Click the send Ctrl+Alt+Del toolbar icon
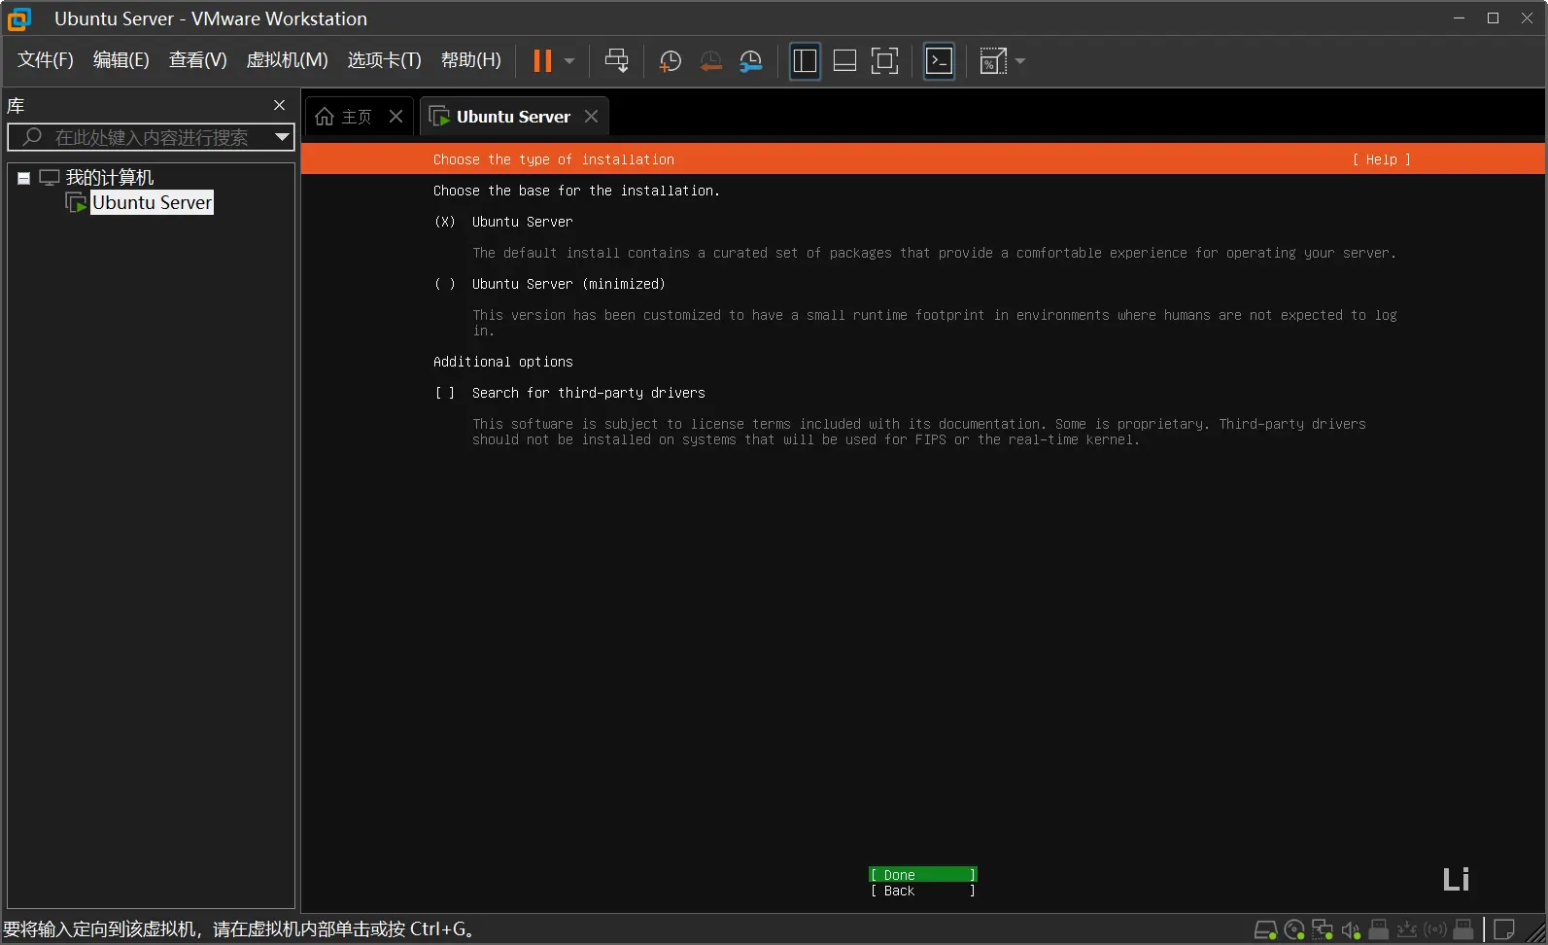The height and width of the screenshot is (945, 1548). pos(616,61)
